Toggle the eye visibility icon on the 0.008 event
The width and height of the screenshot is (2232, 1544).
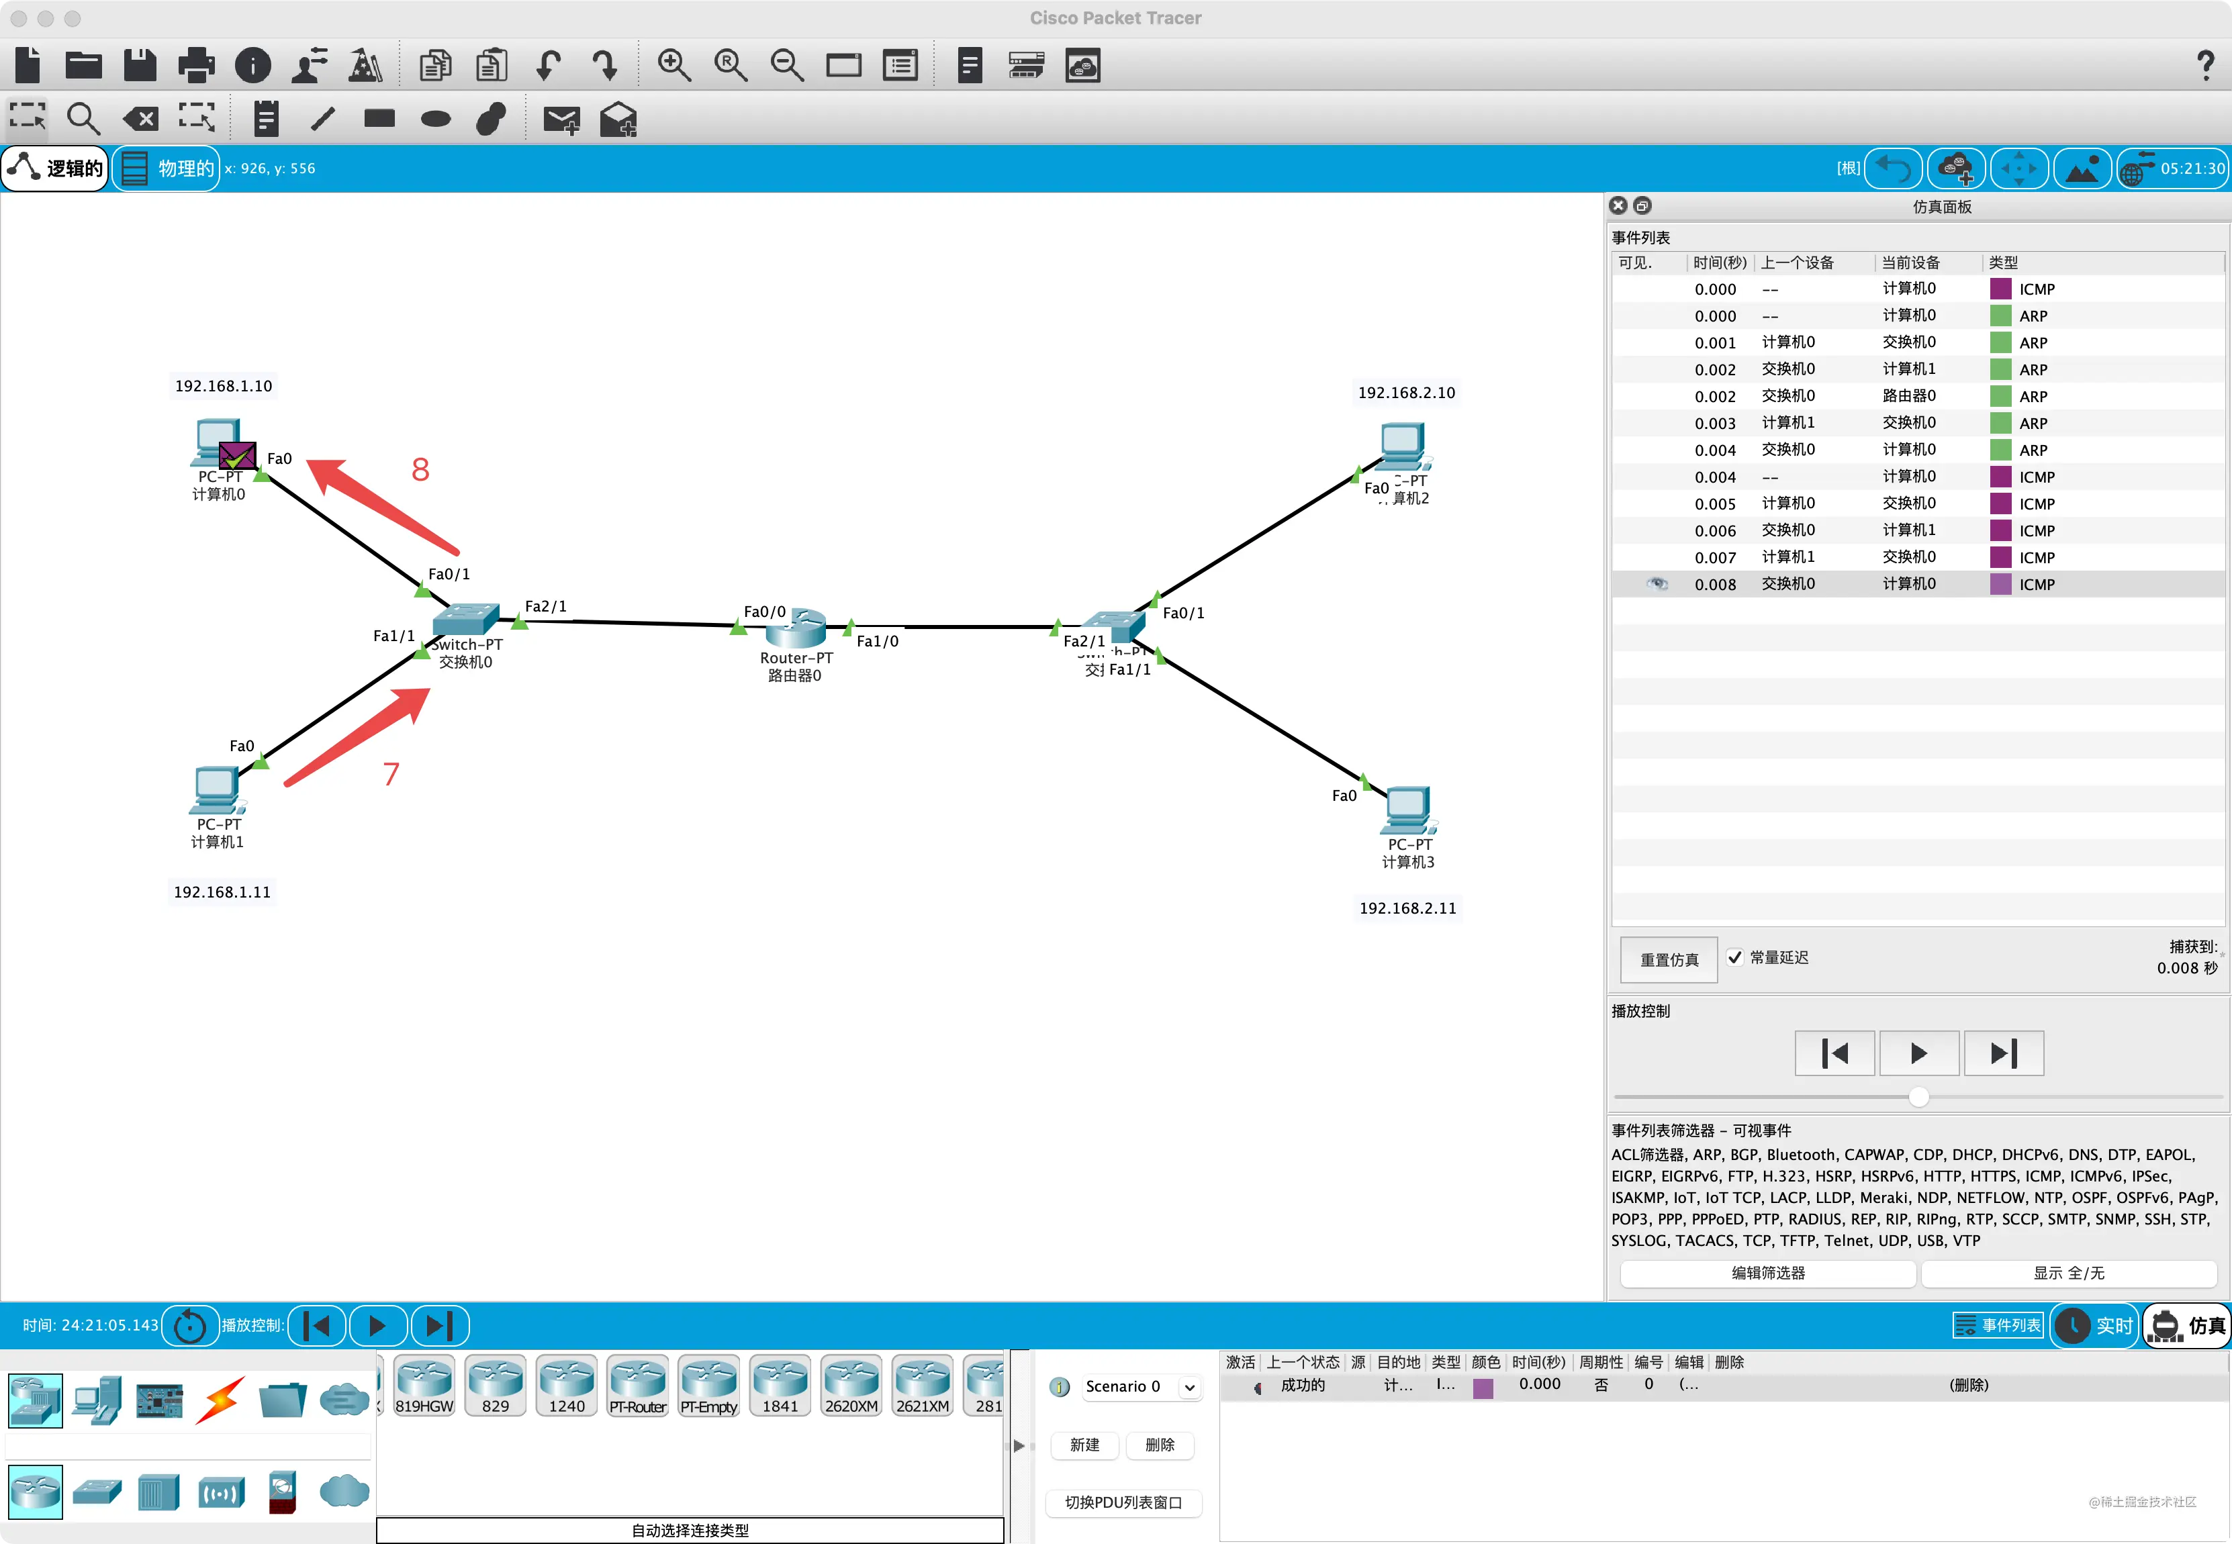(1657, 583)
